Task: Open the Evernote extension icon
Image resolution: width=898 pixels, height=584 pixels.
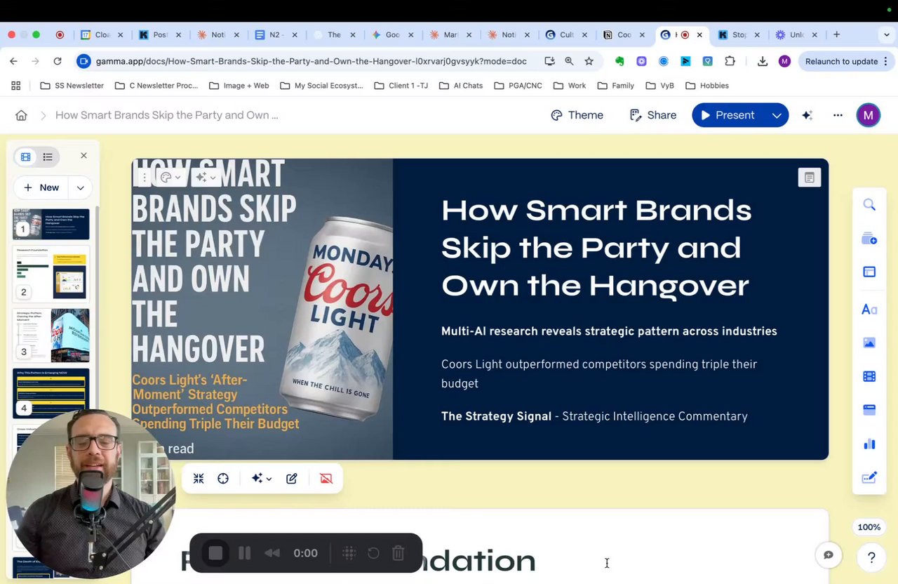Action: coord(619,61)
